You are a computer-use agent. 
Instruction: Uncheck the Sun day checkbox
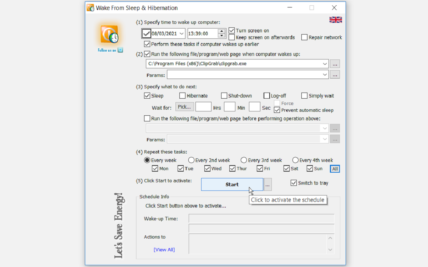coord(310,168)
